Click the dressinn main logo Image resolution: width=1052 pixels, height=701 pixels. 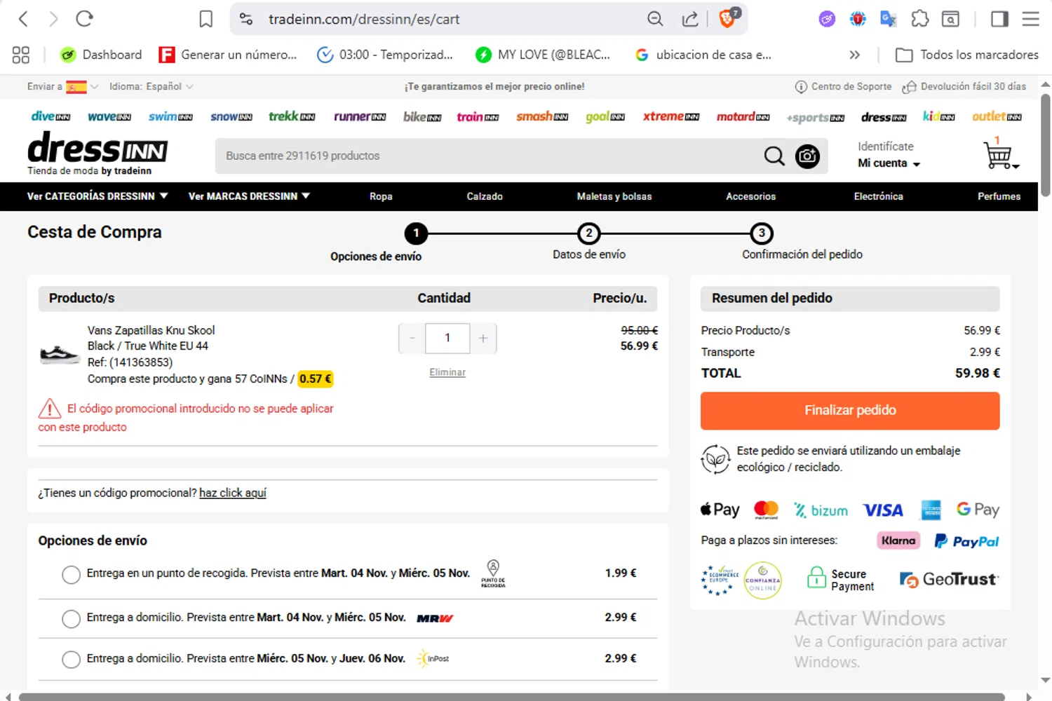pyautogui.click(x=97, y=153)
